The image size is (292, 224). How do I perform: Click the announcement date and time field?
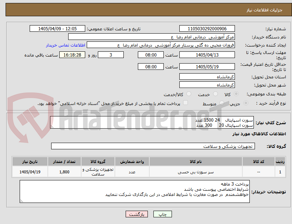(57, 28)
